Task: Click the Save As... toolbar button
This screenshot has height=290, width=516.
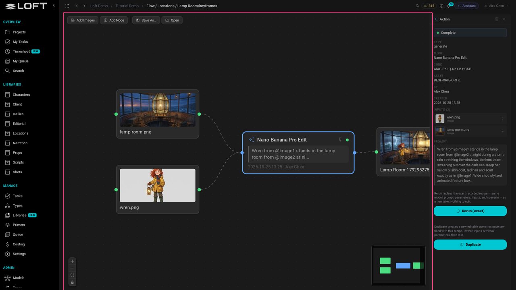Action: (x=146, y=20)
